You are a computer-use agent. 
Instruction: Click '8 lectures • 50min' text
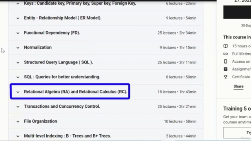click(x=181, y=77)
